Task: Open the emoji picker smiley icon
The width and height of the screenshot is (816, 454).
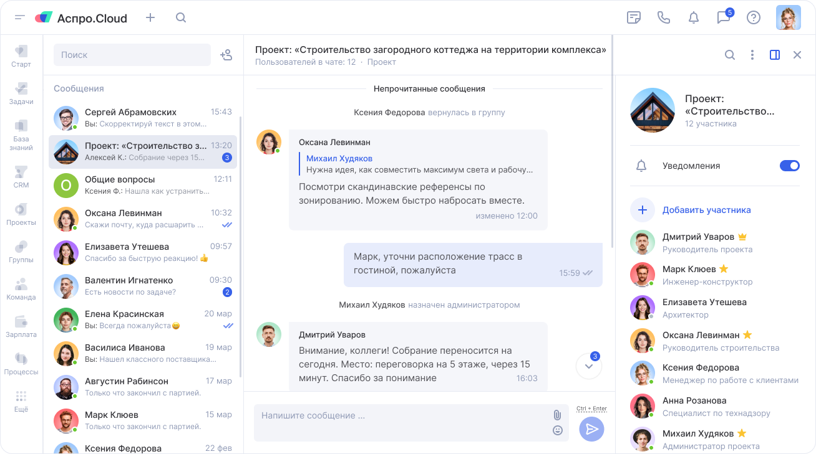Action: pyautogui.click(x=557, y=430)
